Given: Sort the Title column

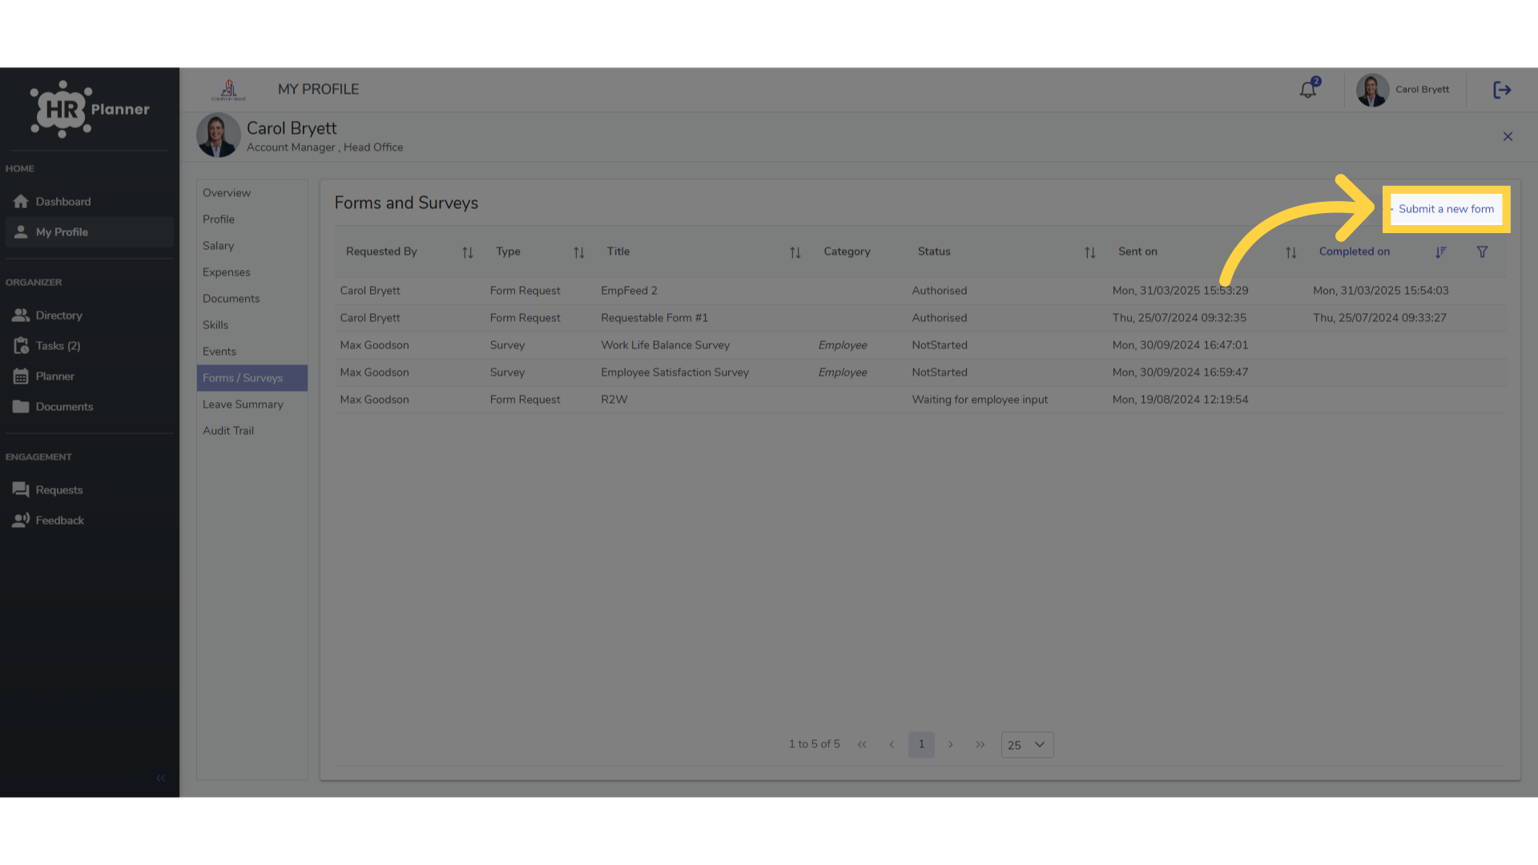Looking at the screenshot, I should coord(795,252).
